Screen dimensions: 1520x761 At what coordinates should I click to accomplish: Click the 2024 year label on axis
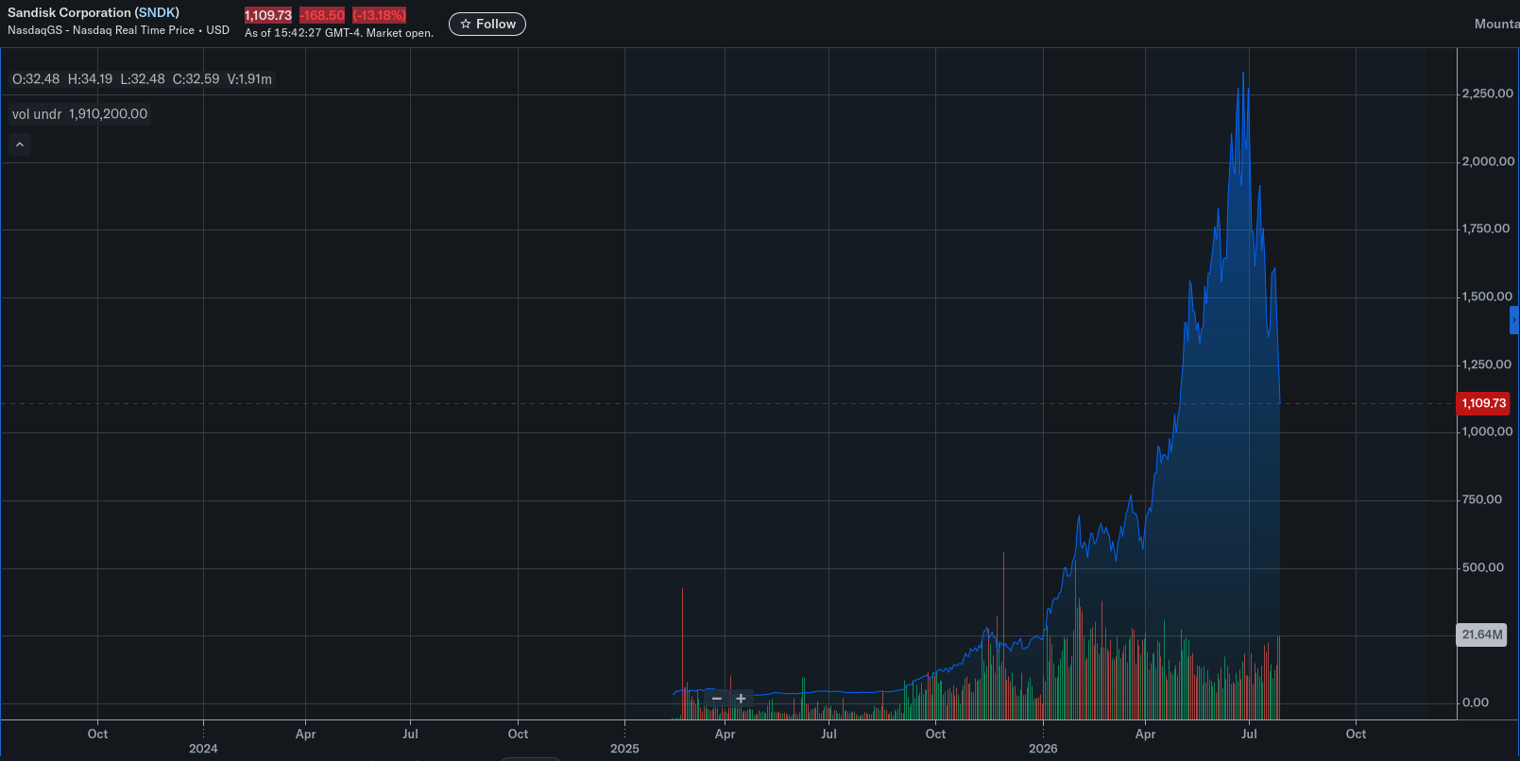[203, 749]
